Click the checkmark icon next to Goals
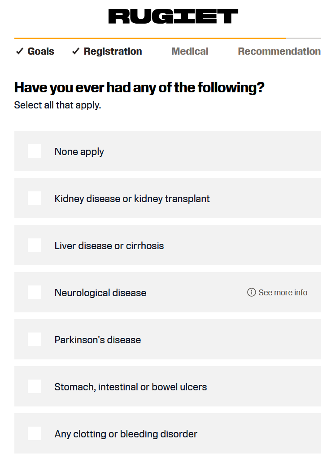This screenshot has height=458, width=331. coord(20,52)
